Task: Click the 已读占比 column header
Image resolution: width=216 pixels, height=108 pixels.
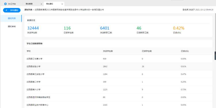Action: tap(185, 51)
